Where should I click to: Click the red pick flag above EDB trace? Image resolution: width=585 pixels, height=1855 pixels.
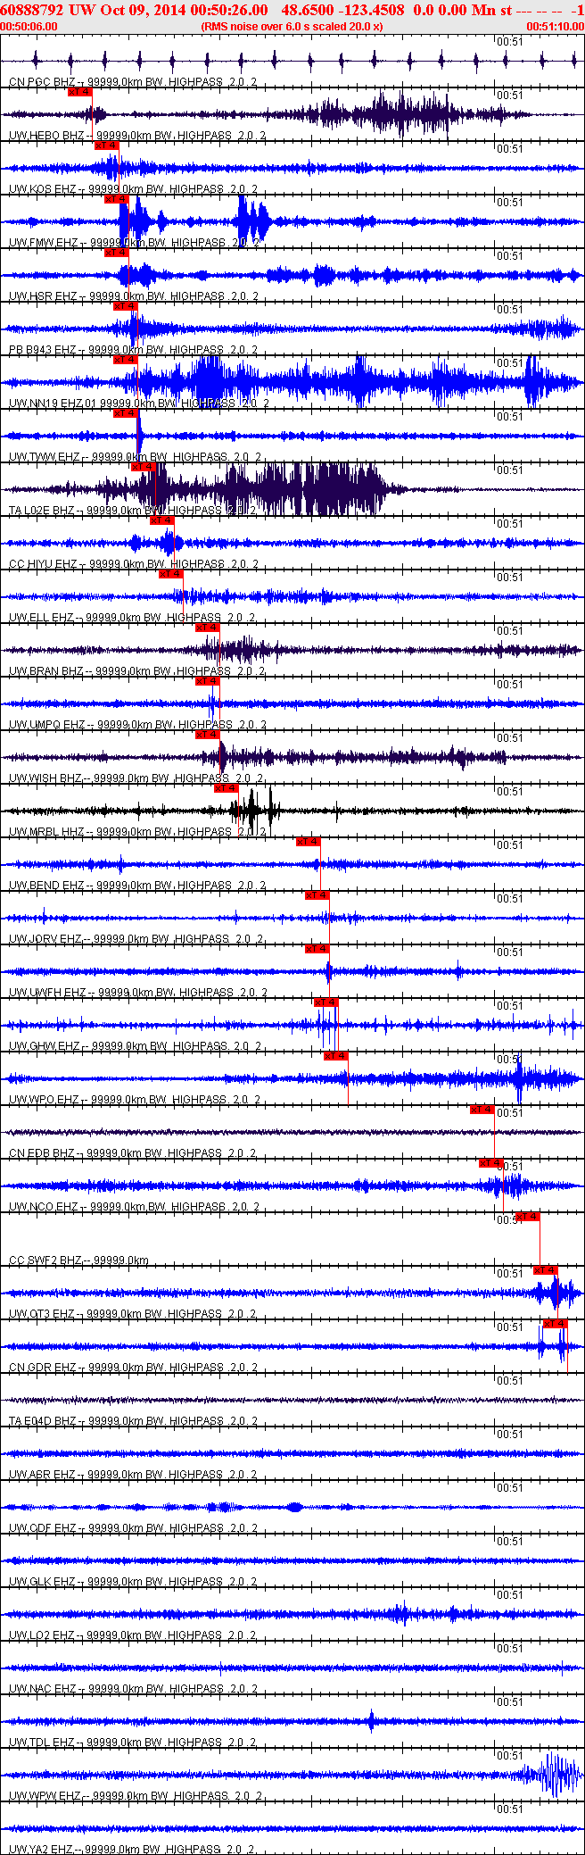tap(482, 1110)
